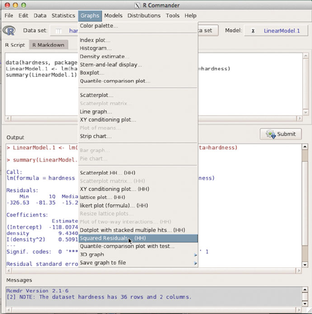Viewport: 312px width, 314px height.
Task: Click the partially hidden data set button
Action: pos(208,31)
